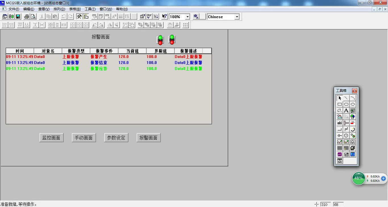Select the rounded rectangle tool in toolbox

pos(346,104)
